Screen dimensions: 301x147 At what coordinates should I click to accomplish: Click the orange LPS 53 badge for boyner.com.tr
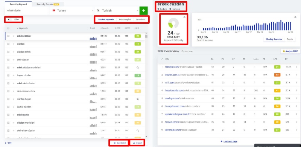[277, 75]
